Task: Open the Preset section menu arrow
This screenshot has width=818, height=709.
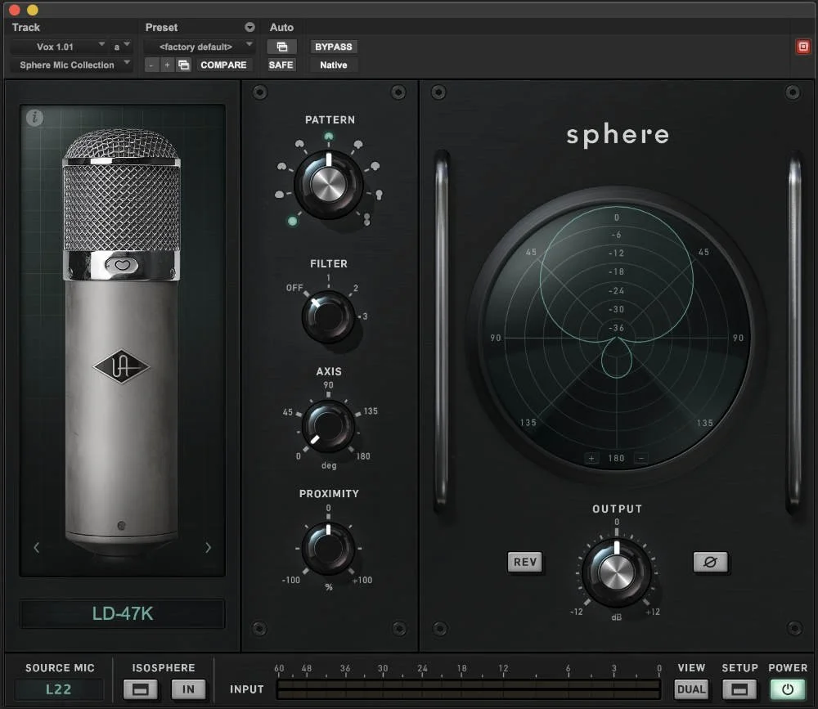Action: pos(249,27)
